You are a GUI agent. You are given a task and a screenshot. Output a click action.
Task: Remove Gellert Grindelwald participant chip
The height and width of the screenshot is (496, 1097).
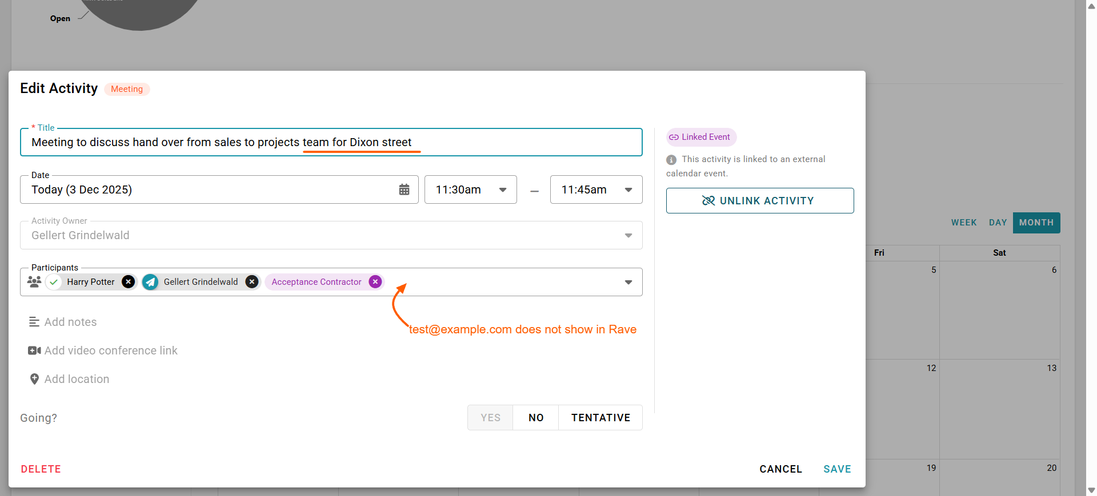252,282
